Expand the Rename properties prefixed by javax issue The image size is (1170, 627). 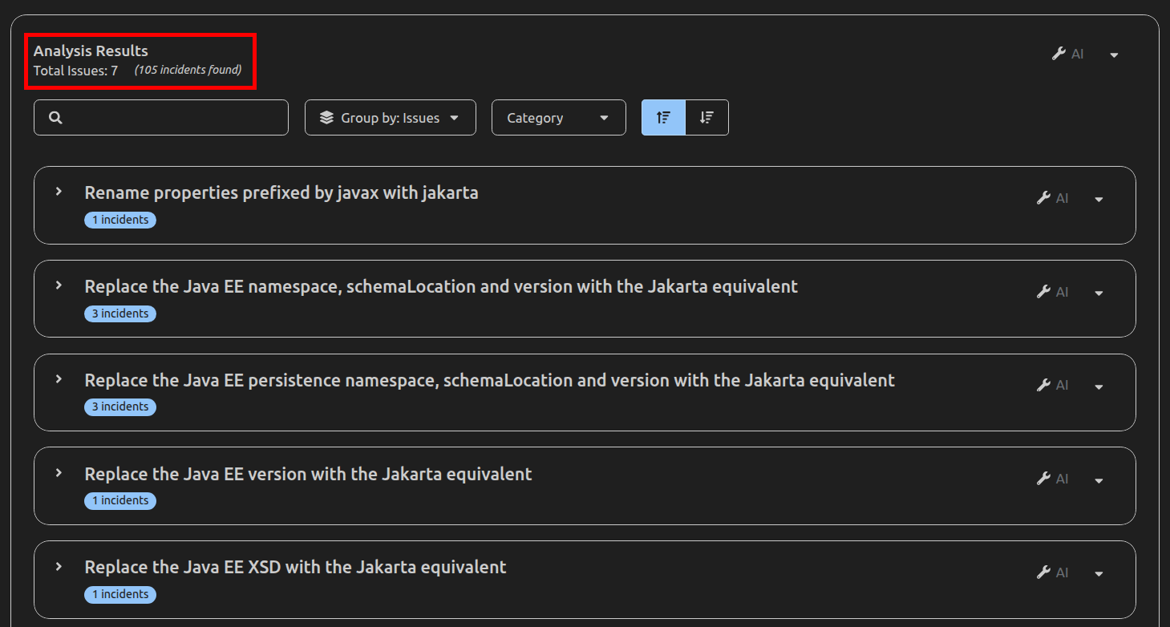pos(59,192)
